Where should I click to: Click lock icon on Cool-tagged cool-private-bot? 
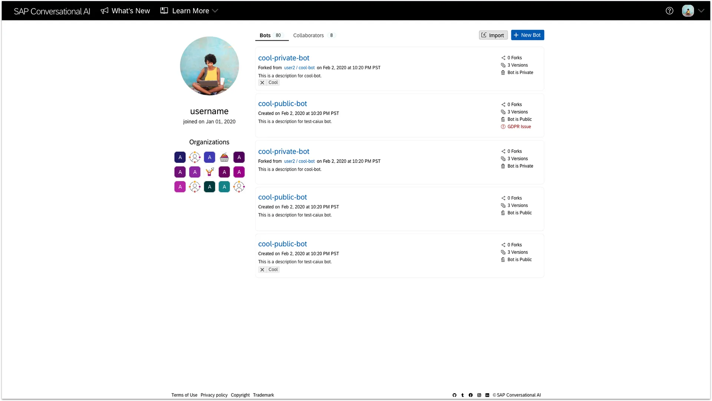point(503,73)
